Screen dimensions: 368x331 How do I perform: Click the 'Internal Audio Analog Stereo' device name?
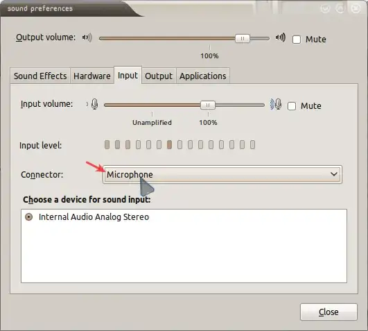[94, 217]
